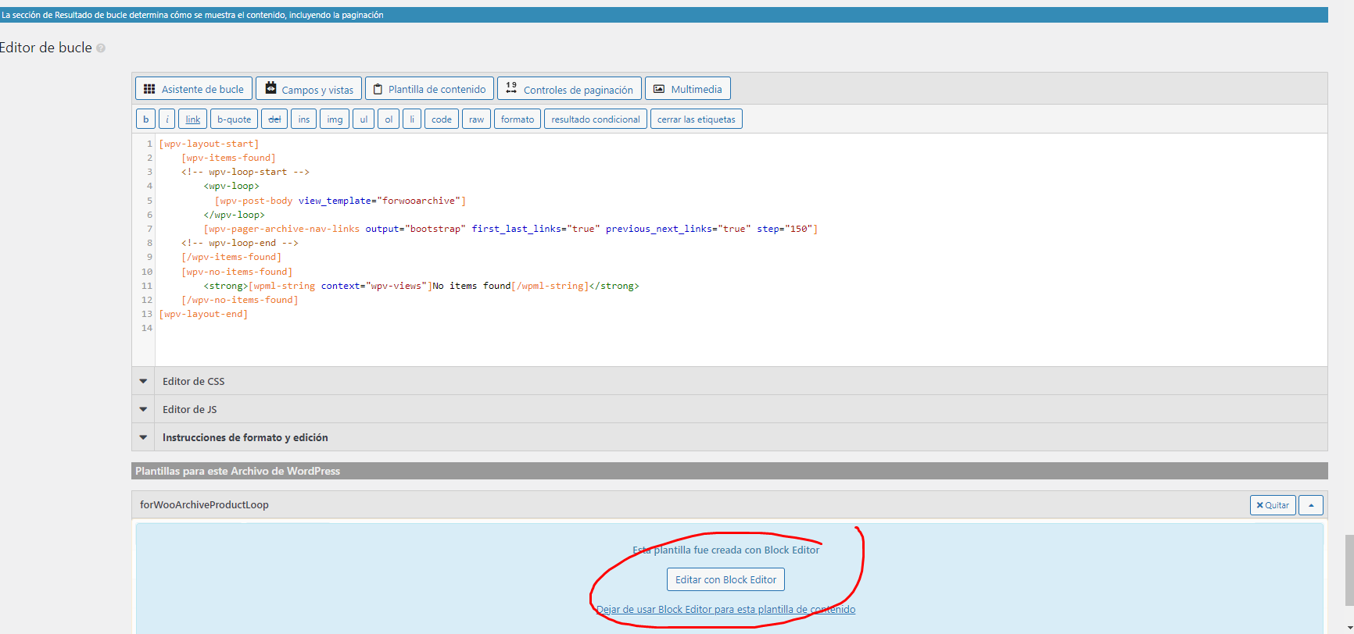Screen dimensions: 1354x634
Task: Click the forWooArchiveProductLoop template title
Action: (204, 505)
